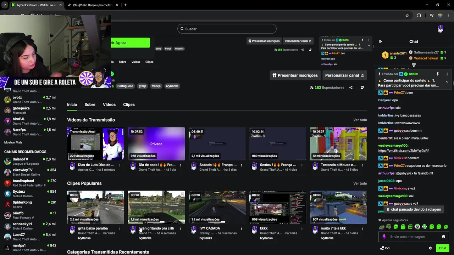The width and height of the screenshot is (454, 255).
Task: Open the emoji picker in message box
Action: (443, 237)
